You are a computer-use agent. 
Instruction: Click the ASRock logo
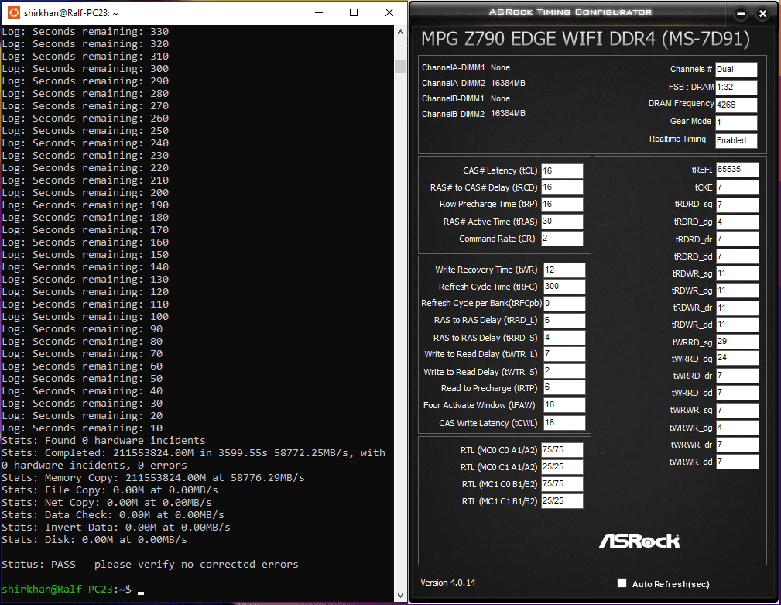(639, 541)
